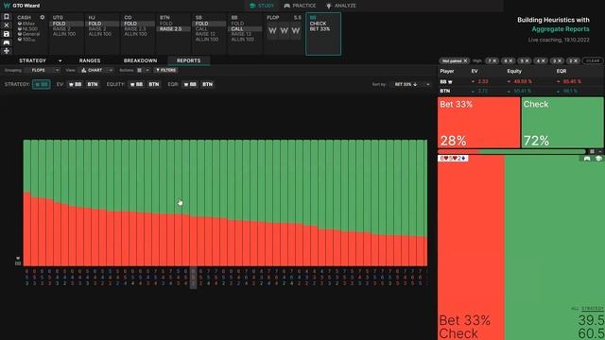Click the X icon in left sidebar
This screenshot has height=340, width=605.
[x=7, y=25]
